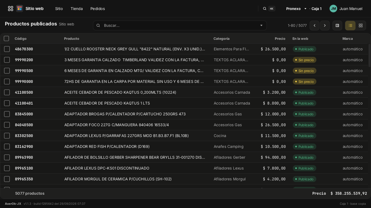Click the Sitio web app title

(34, 9)
